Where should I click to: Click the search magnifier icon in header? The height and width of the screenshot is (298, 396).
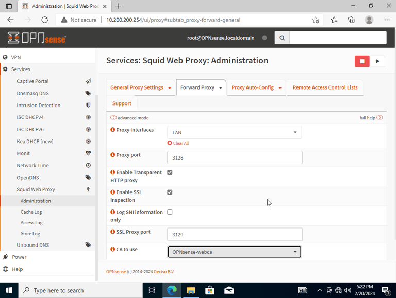pyautogui.click(x=282, y=38)
